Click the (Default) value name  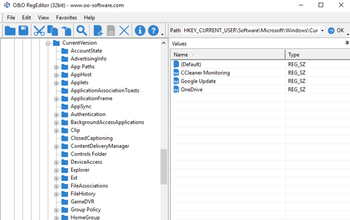[191, 64]
